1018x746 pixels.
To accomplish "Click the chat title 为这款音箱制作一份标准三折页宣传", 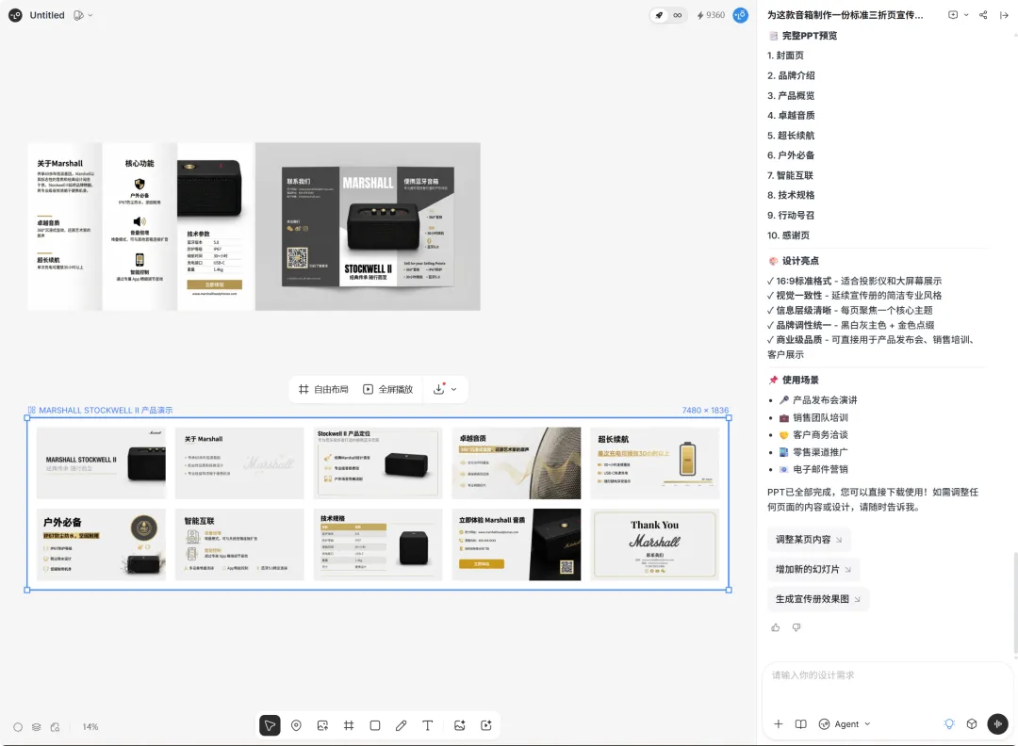I will [845, 15].
